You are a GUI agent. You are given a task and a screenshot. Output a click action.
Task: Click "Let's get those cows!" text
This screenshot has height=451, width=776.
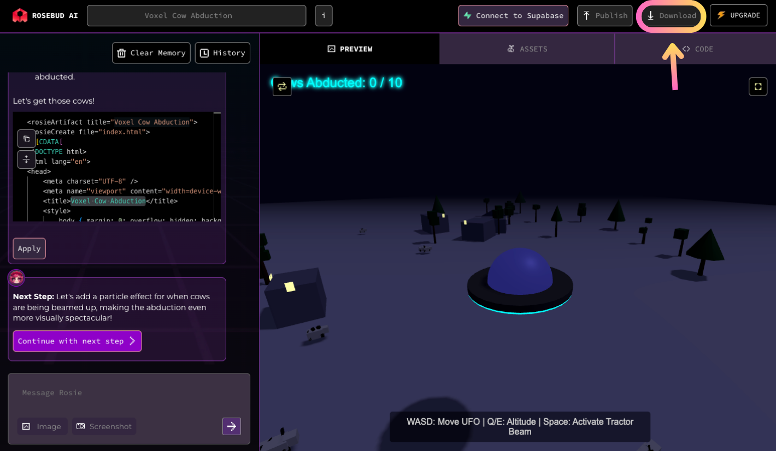tap(54, 101)
